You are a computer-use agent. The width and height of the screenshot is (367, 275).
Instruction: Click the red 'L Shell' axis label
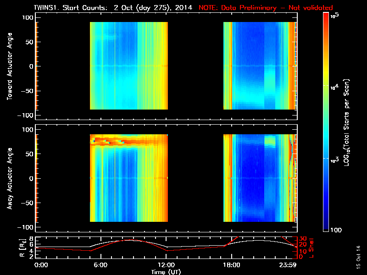(311, 248)
